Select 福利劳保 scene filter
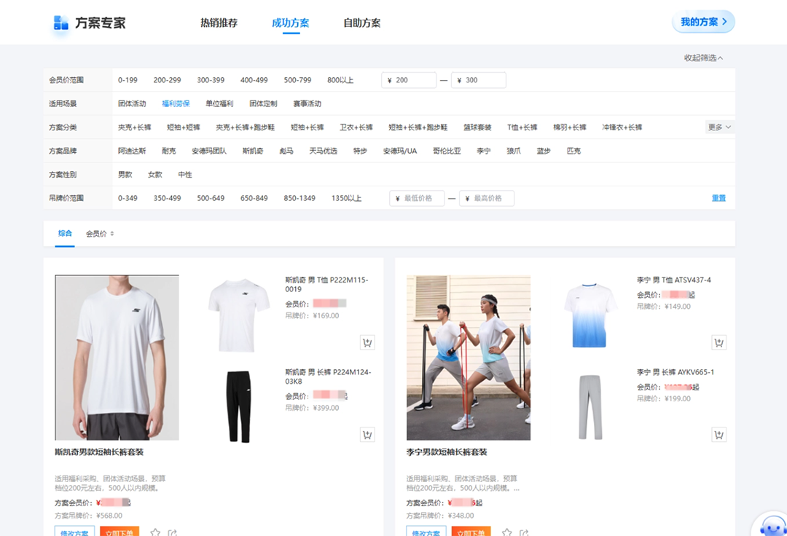The width and height of the screenshot is (787, 536). point(177,103)
